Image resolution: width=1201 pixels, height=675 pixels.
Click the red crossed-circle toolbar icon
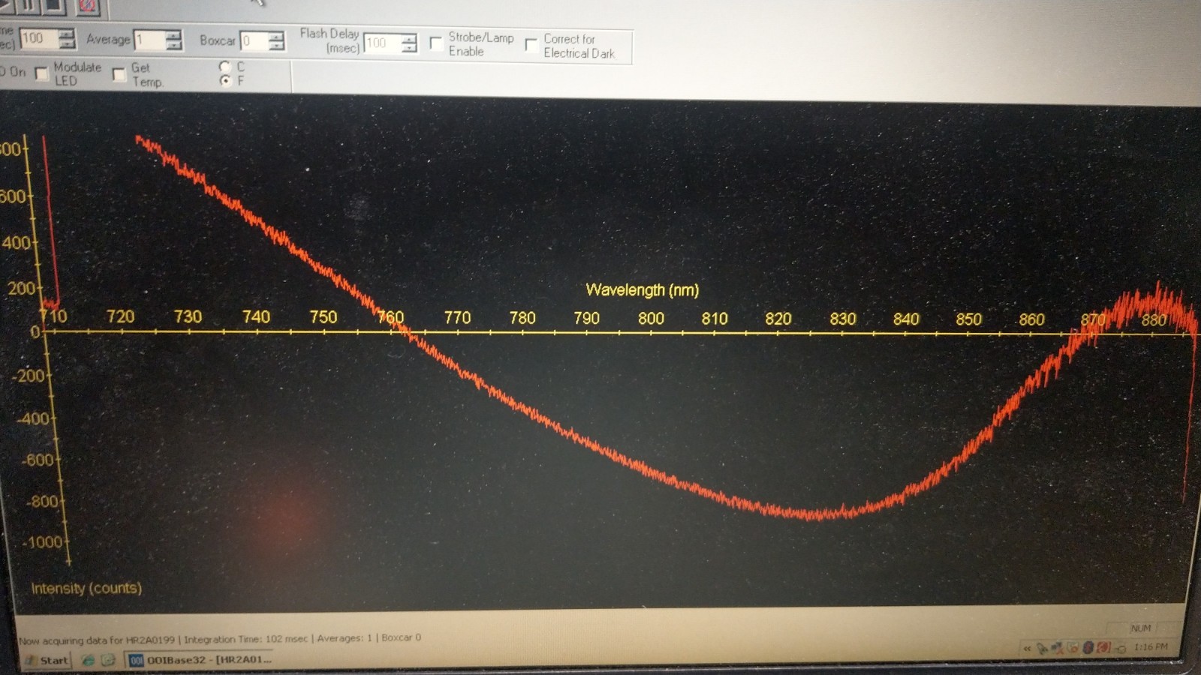tap(87, 7)
